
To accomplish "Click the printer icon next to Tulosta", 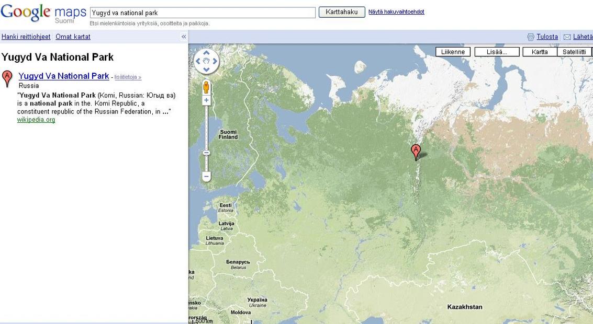I will point(530,37).
